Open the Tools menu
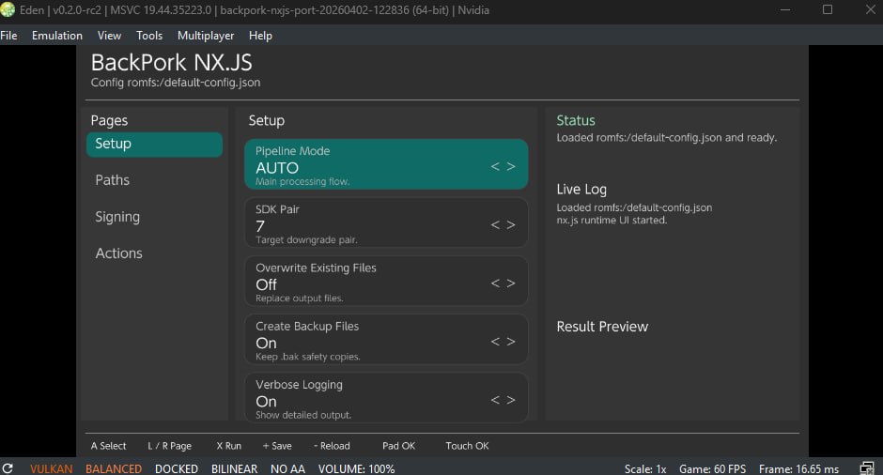The image size is (883, 475). [149, 36]
